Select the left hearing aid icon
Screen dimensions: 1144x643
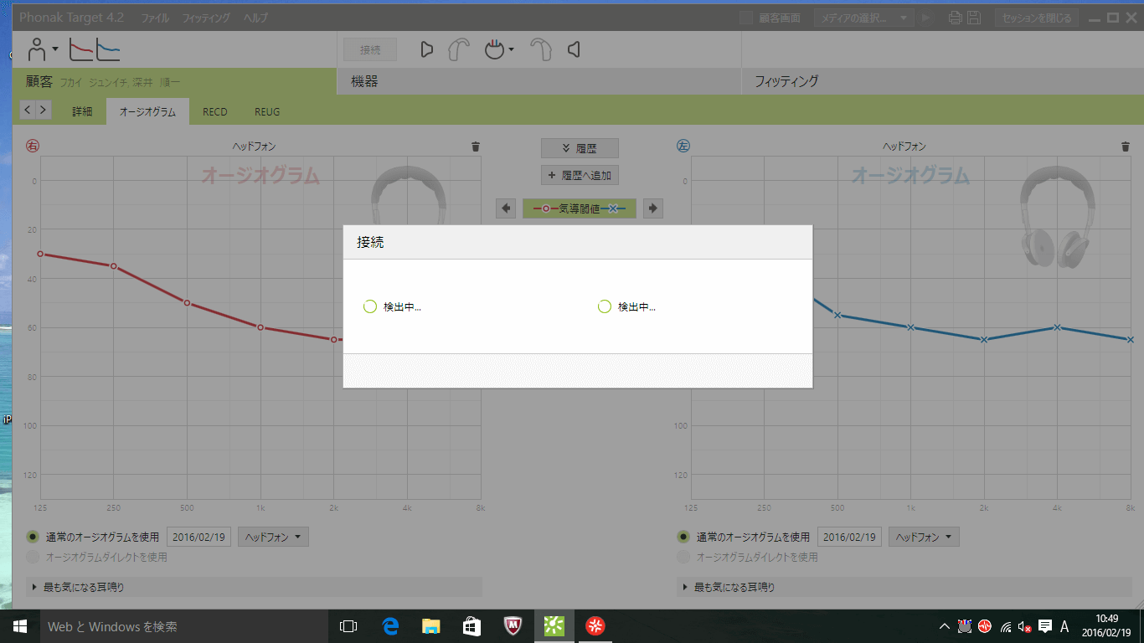458,50
